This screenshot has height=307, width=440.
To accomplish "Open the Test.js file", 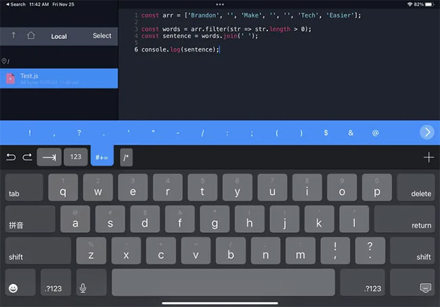I will pyautogui.click(x=59, y=78).
